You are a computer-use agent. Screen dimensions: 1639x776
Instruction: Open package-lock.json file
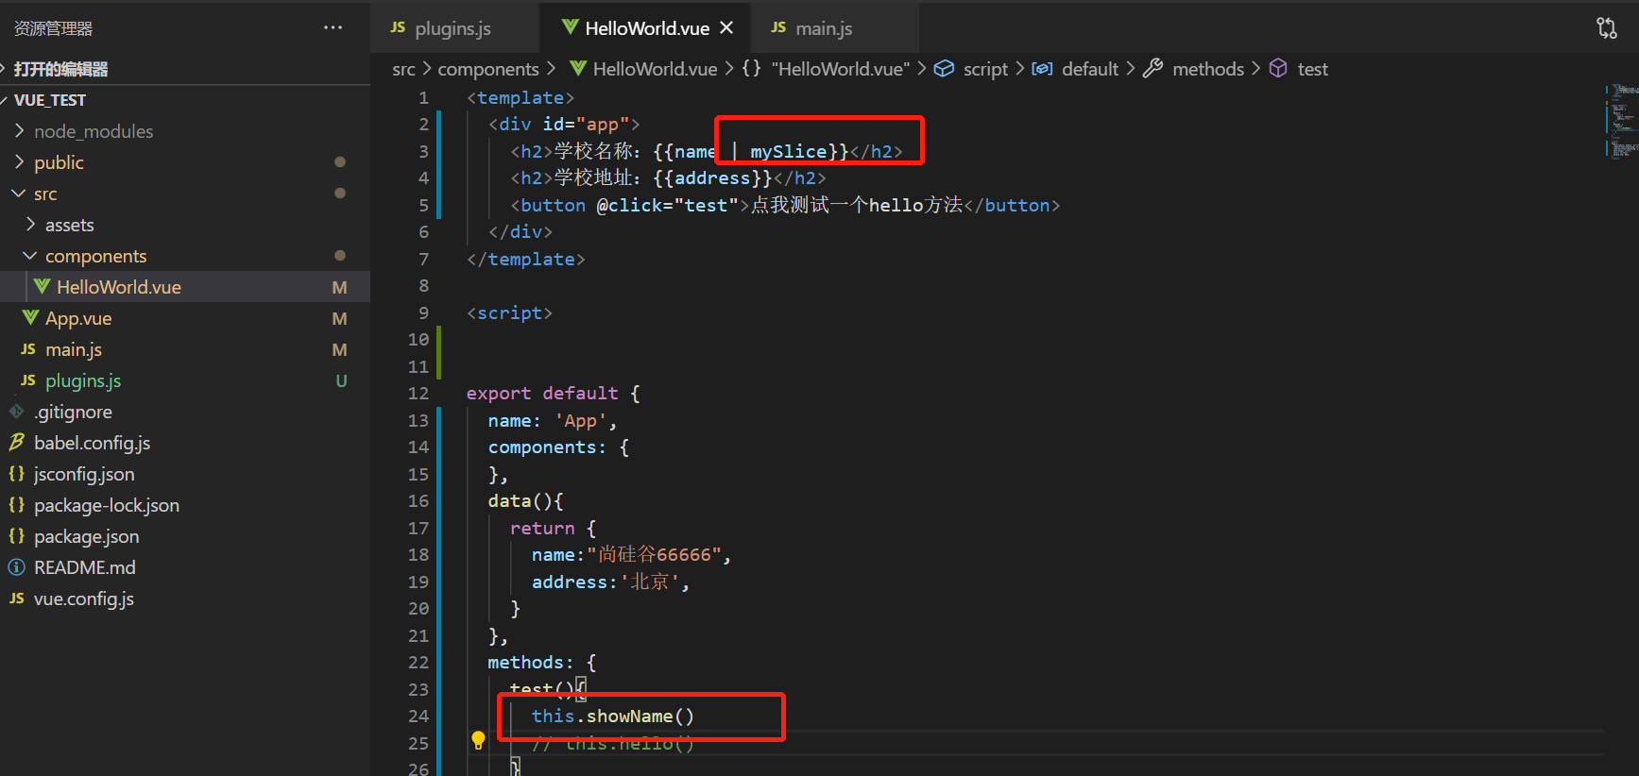tap(185, 505)
